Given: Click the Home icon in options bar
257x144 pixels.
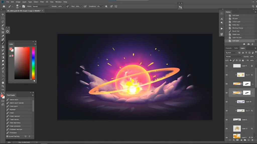Looking at the screenshot, I should [x=4, y=6].
